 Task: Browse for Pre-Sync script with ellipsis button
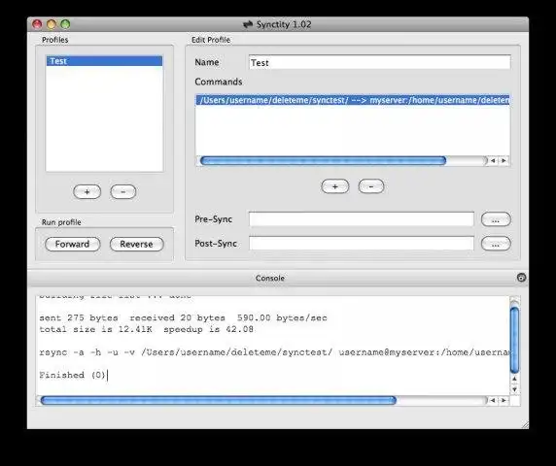coord(496,219)
